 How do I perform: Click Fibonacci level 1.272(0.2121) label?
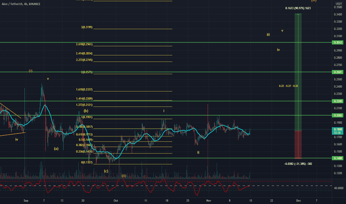(84, 105)
